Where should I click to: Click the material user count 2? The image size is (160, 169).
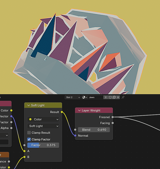(106, 97)
